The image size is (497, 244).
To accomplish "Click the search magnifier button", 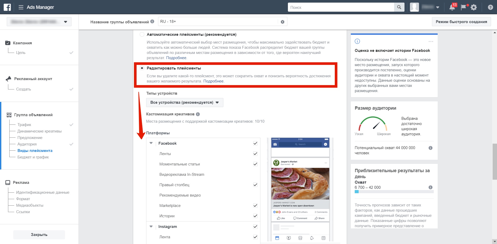I will click(x=399, y=7).
